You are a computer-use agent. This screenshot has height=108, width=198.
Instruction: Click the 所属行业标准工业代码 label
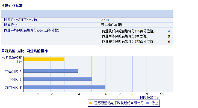[20, 20]
